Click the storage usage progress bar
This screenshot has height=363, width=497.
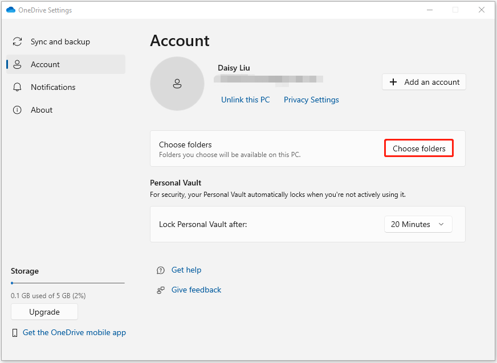[67, 283]
